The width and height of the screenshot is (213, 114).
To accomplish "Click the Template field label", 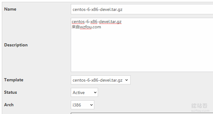I will point(14,80).
